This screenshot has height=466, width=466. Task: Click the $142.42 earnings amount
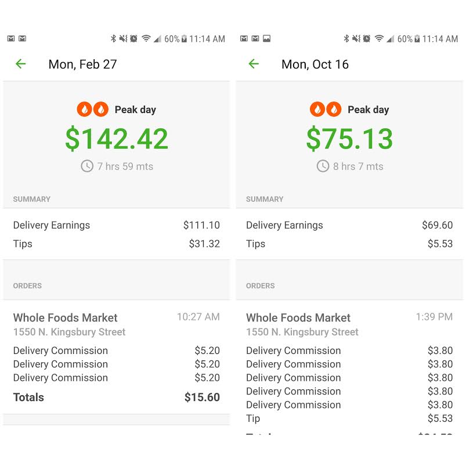pos(116,139)
